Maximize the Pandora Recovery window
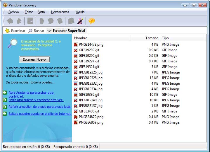 [x=194, y=5]
